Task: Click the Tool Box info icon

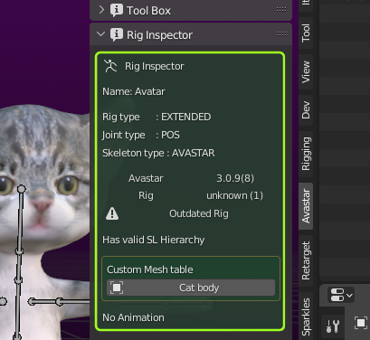Action: point(117,10)
